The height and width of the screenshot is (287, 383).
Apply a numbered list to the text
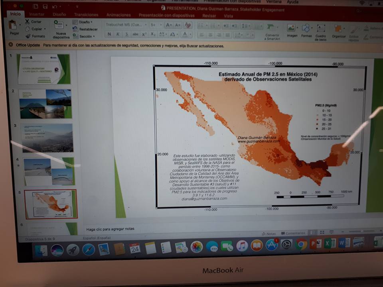click(213, 26)
